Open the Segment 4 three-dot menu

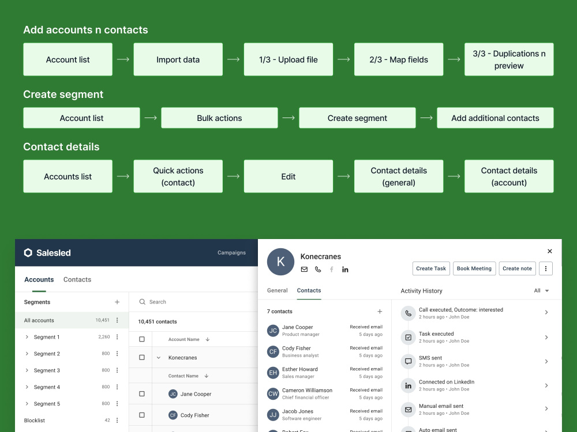[x=117, y=387]
